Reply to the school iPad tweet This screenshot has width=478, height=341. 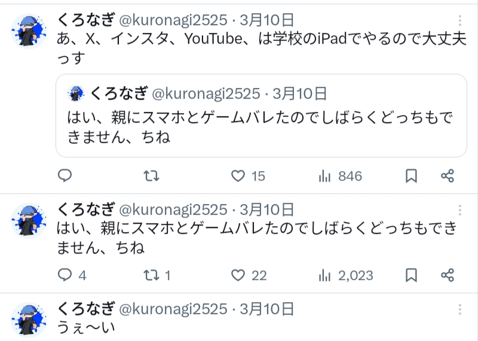[65, 176]
